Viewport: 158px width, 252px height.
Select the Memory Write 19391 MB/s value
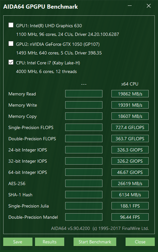pos(130,105)
